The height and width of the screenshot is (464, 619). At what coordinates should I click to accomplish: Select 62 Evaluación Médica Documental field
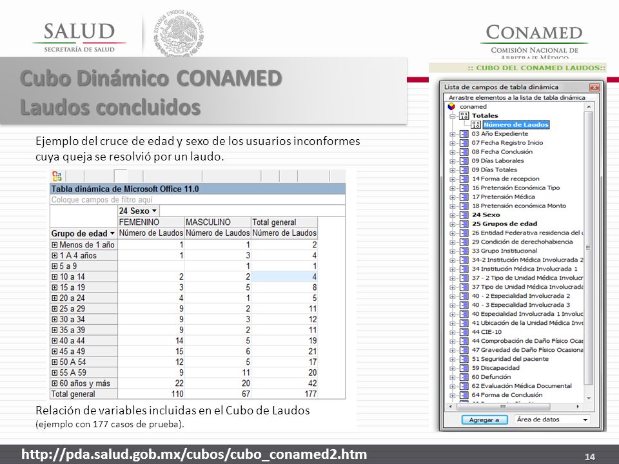(522, 386)
